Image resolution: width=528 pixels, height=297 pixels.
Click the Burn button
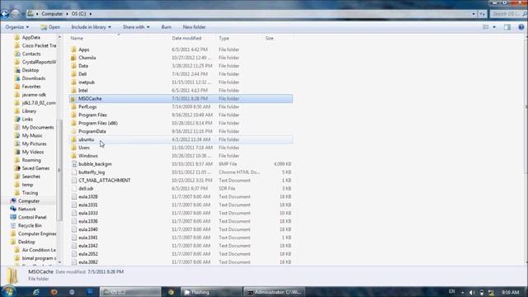coord(167,27)
